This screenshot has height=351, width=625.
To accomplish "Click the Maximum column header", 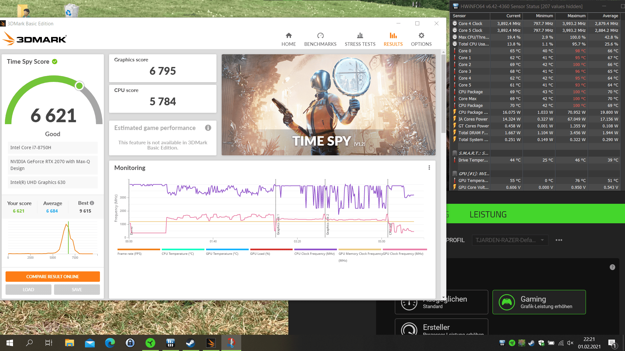I will [571, 16].
